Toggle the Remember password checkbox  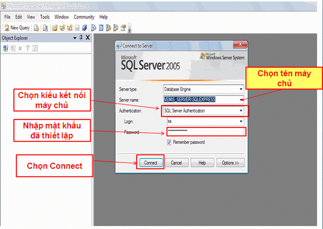(169, 142)
